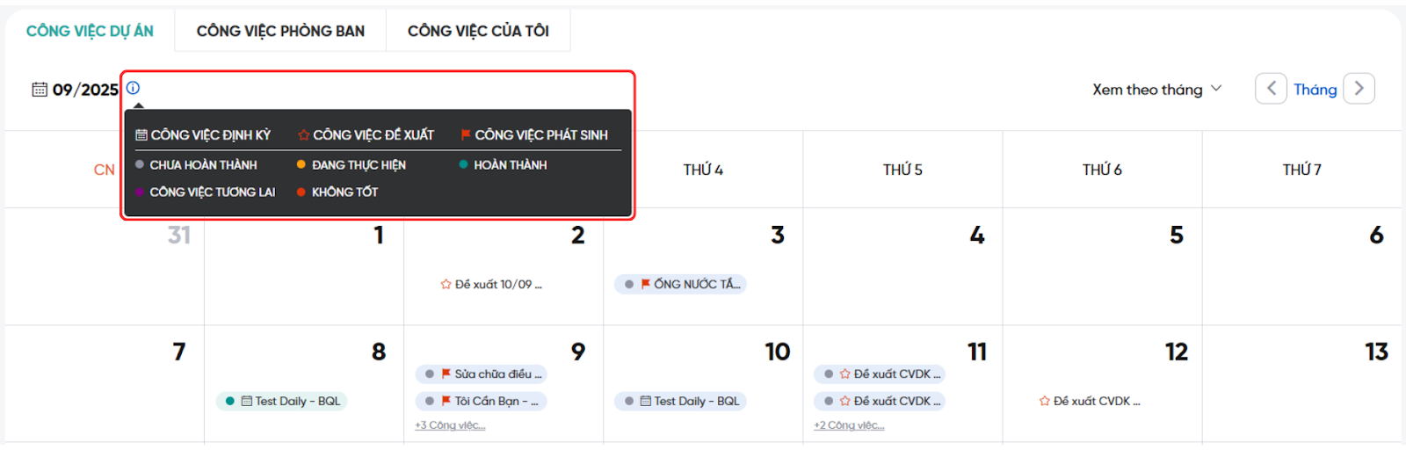Click the orange Đang thực hiện status dot

click(301, 164)
